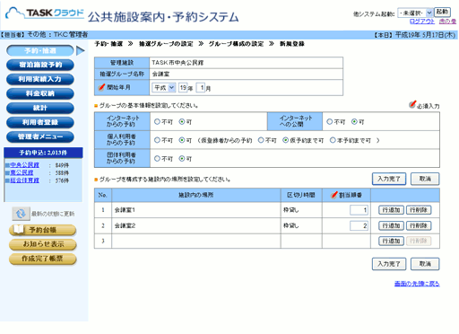Open the お知らせ表示 button
The image size is (459, 334).
point(43,244)
